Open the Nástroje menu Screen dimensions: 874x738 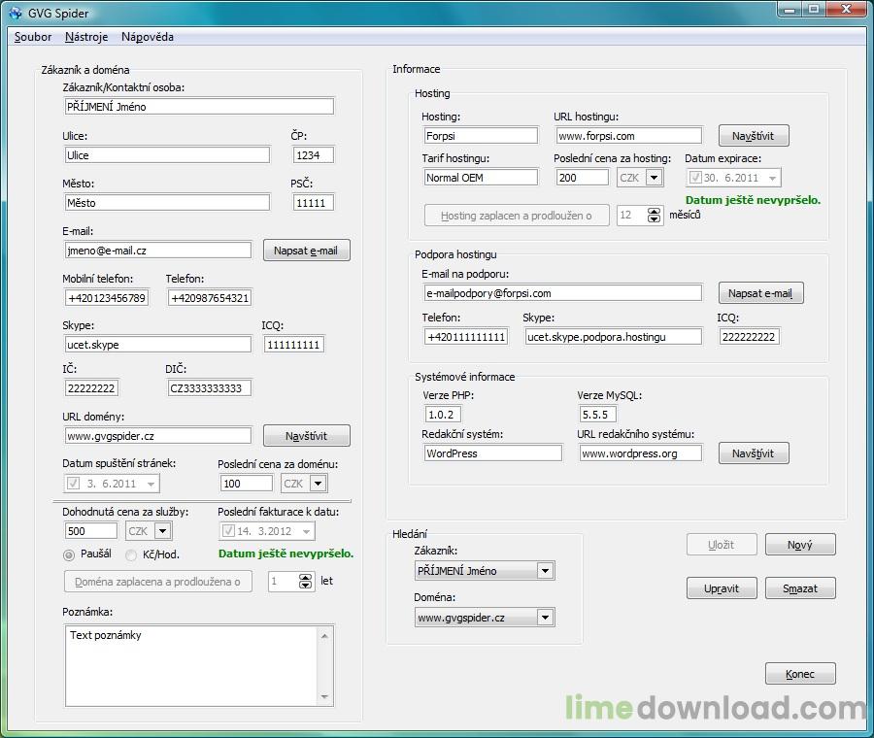click(x=85, y=37)
